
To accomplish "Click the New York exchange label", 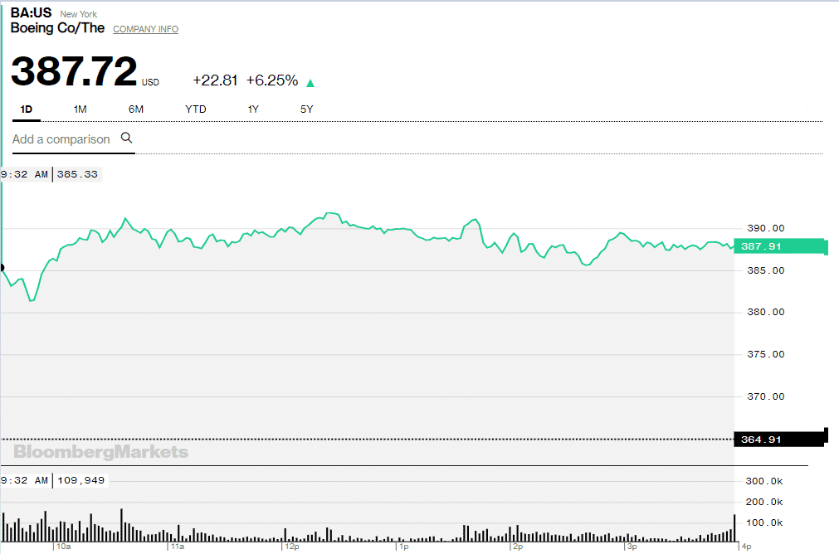I will click(79, 14).
